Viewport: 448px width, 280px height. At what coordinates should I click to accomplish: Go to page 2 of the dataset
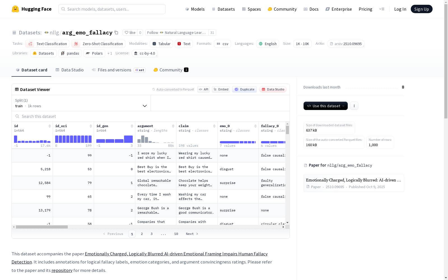(142, 234)
